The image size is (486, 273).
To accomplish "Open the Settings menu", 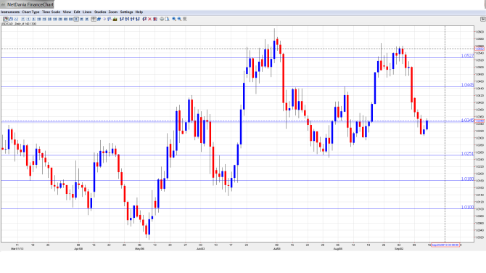I will click(126, 12).
